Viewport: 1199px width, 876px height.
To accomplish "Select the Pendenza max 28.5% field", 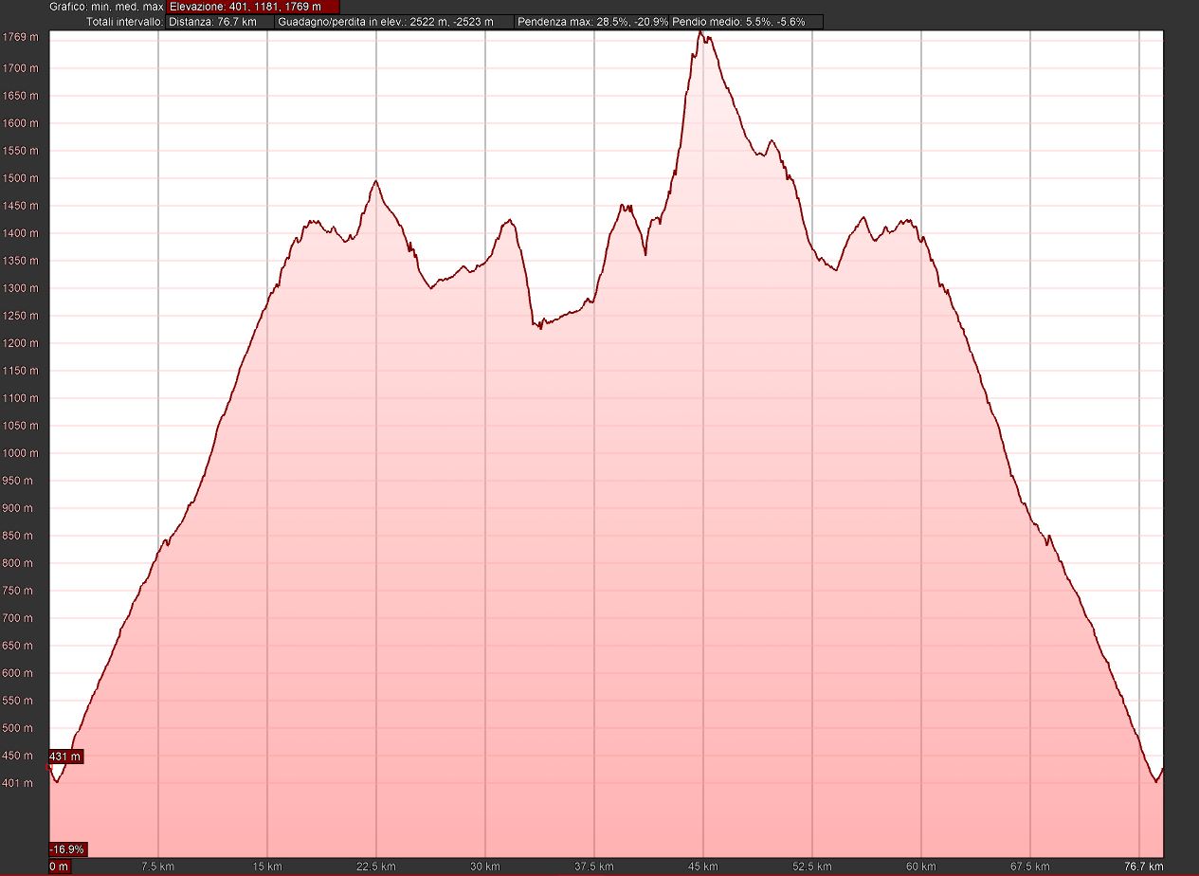I will pyautogui.click(x=592, y=21).
